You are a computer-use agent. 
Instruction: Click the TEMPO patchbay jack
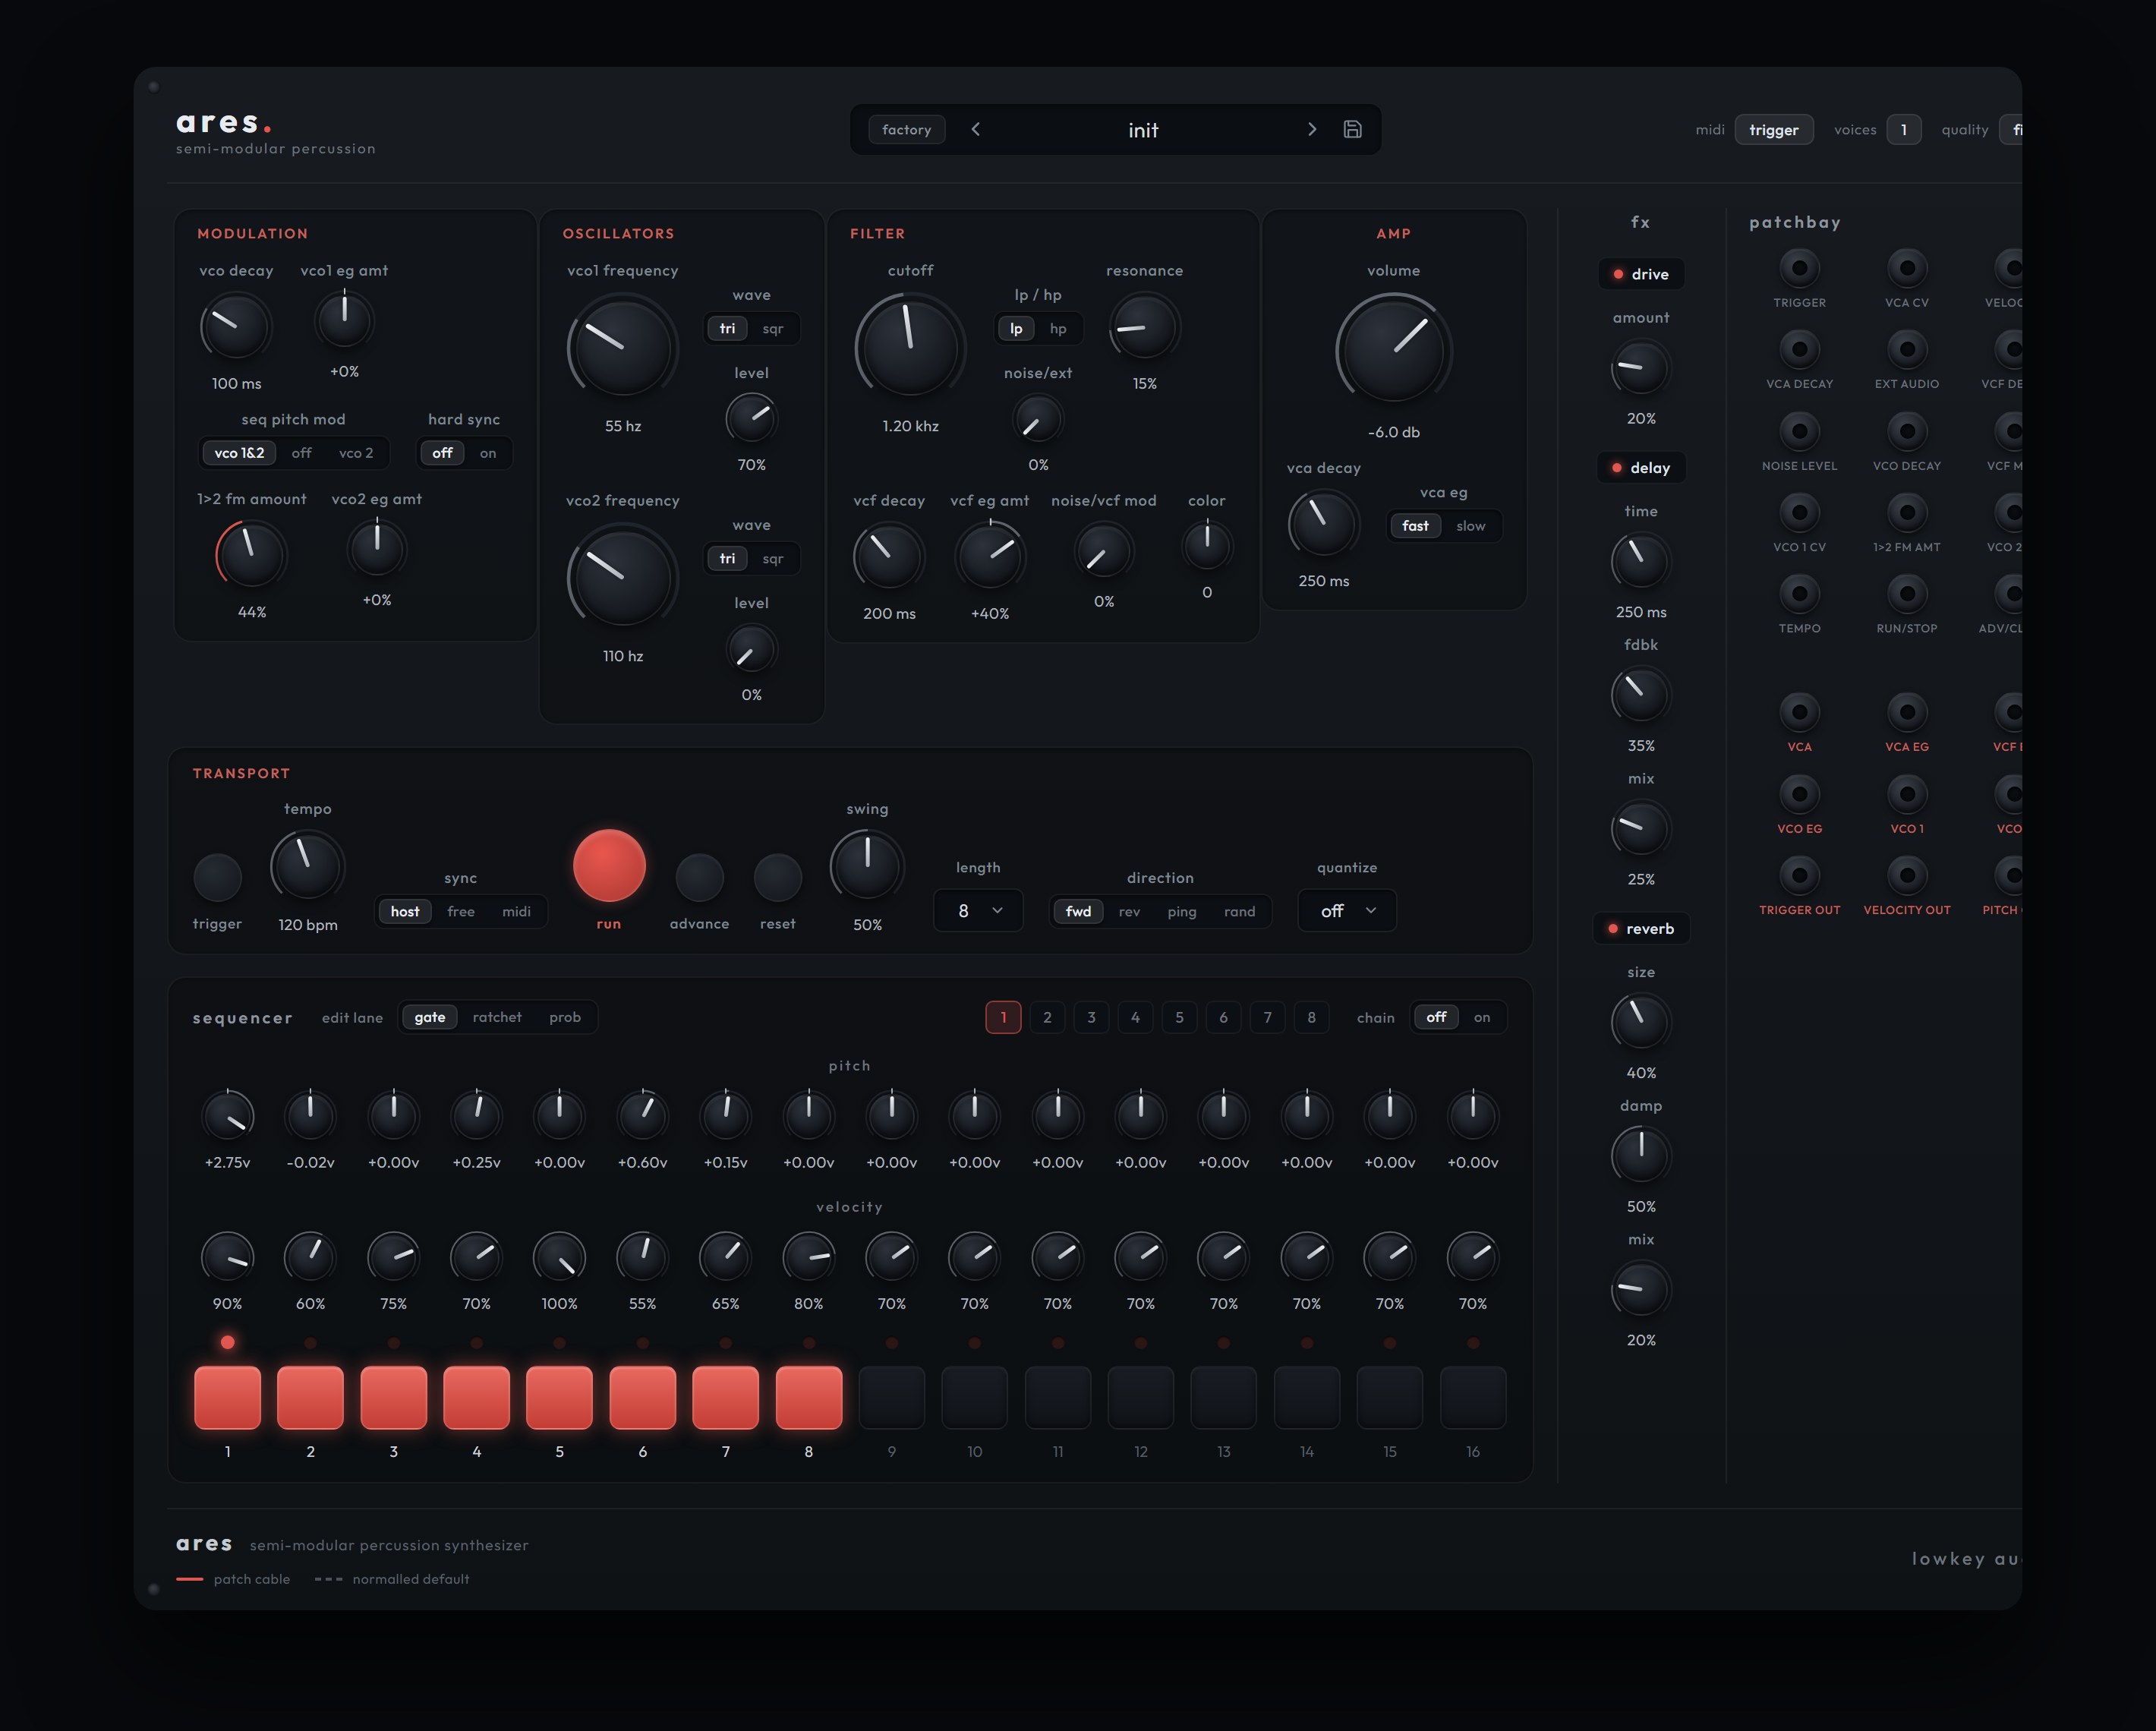(1799, 594)
